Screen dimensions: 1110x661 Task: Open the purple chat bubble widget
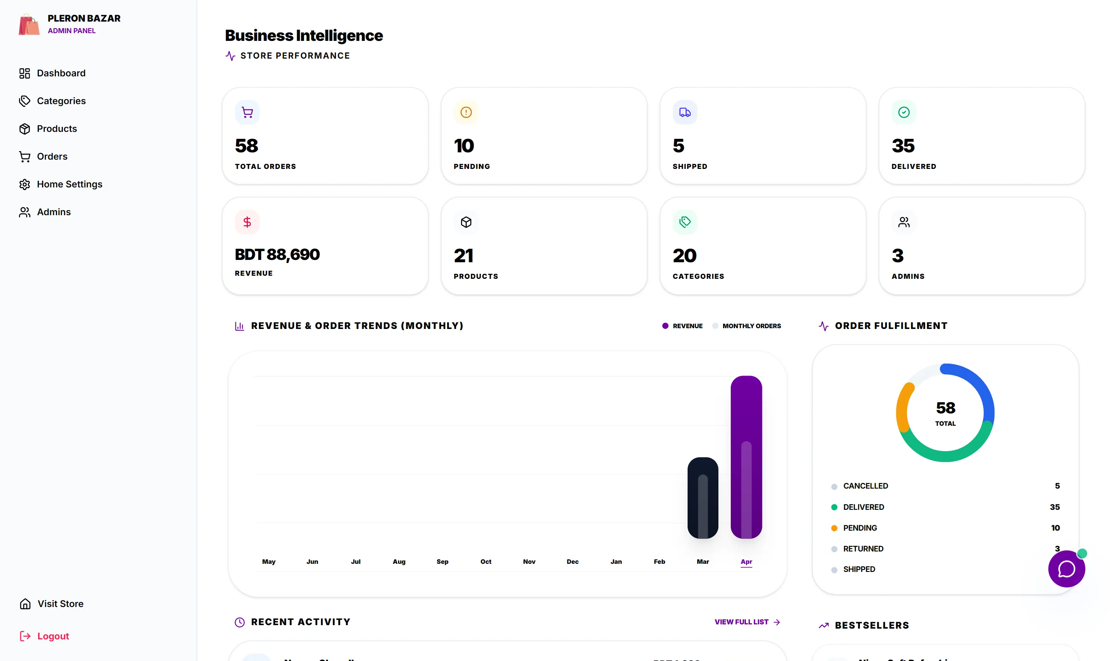1066,568
